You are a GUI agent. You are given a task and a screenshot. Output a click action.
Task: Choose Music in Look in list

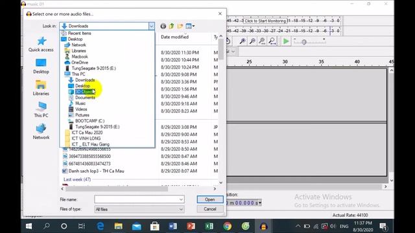click(80, 104)
